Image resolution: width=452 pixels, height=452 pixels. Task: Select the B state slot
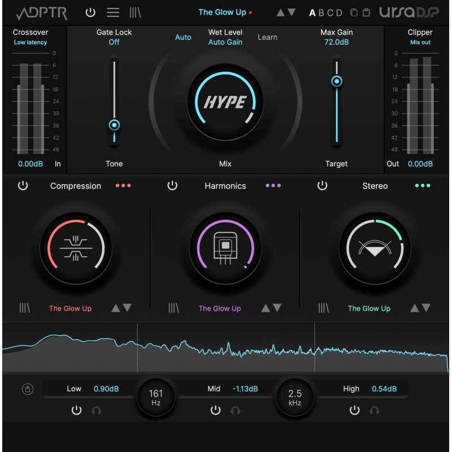click(x=321, y=12)
